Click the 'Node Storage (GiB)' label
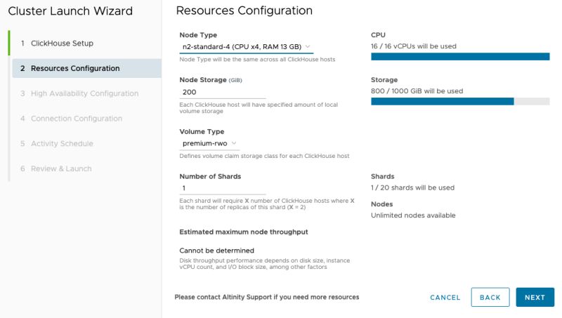Viewport: 562px width, 318px height. (x=211, y=80)
